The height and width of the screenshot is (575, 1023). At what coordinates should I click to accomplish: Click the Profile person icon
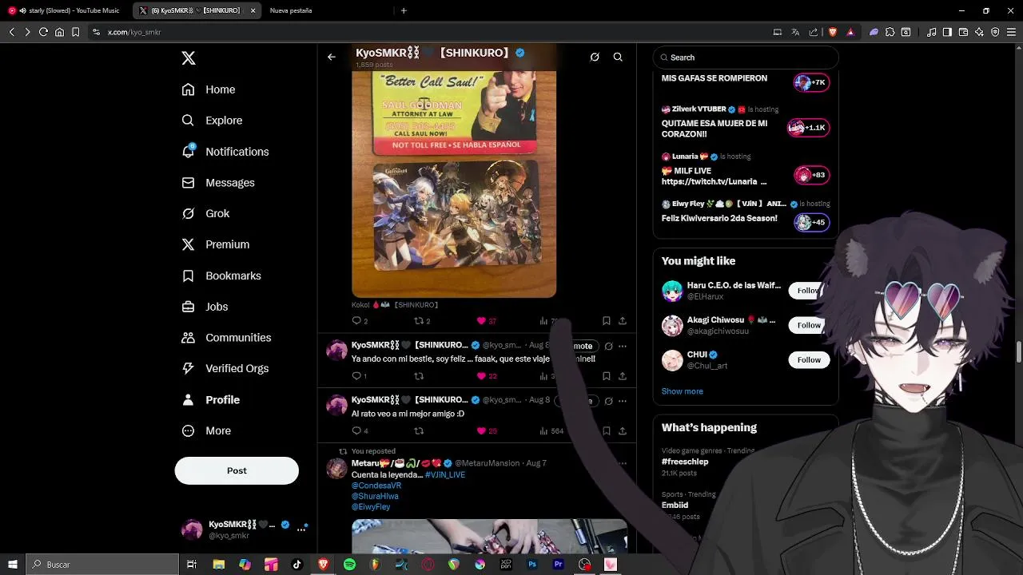coord(188,399)
